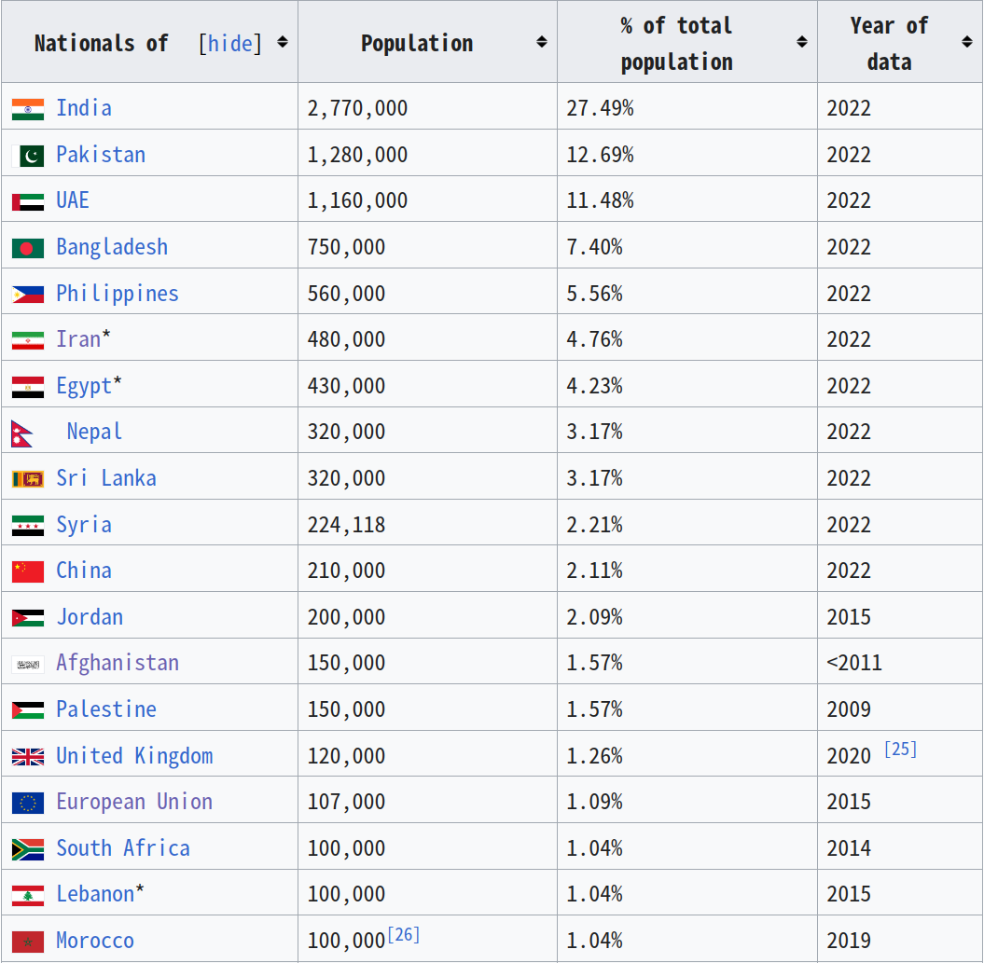Select Morocco year 2019 cell
The image size is (984, 963).
tap(900, 939)
